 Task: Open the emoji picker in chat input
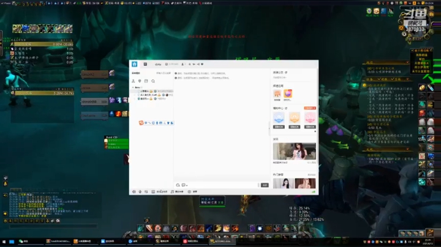[x=178, y=185]
